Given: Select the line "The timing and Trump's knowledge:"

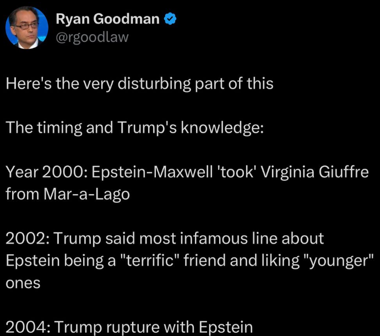Looking at the screenshot, I should point(135,128).
